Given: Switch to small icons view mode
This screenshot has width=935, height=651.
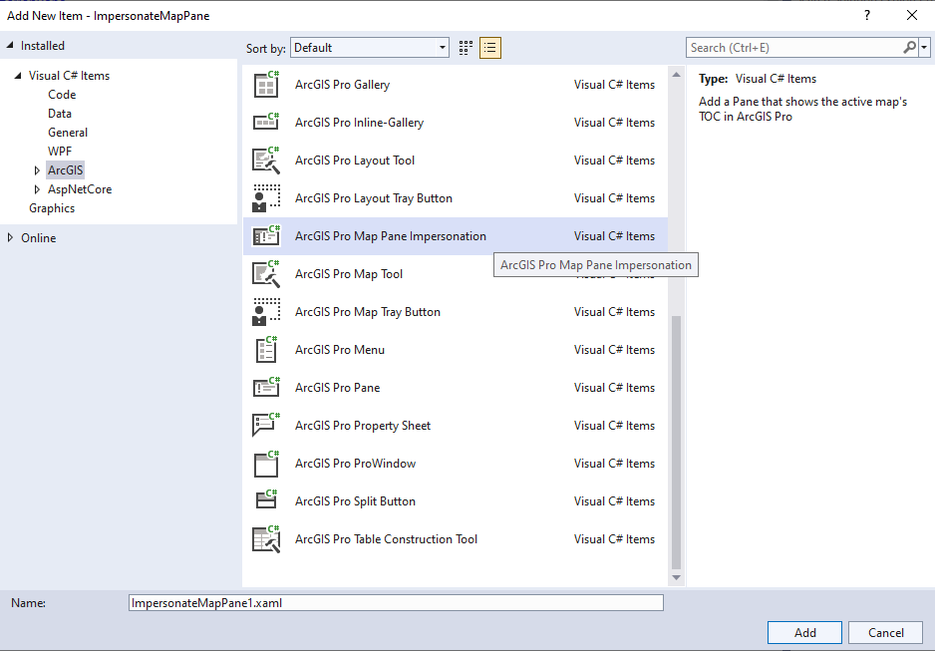Looking at the screenshot, I should tap(465, 47).
